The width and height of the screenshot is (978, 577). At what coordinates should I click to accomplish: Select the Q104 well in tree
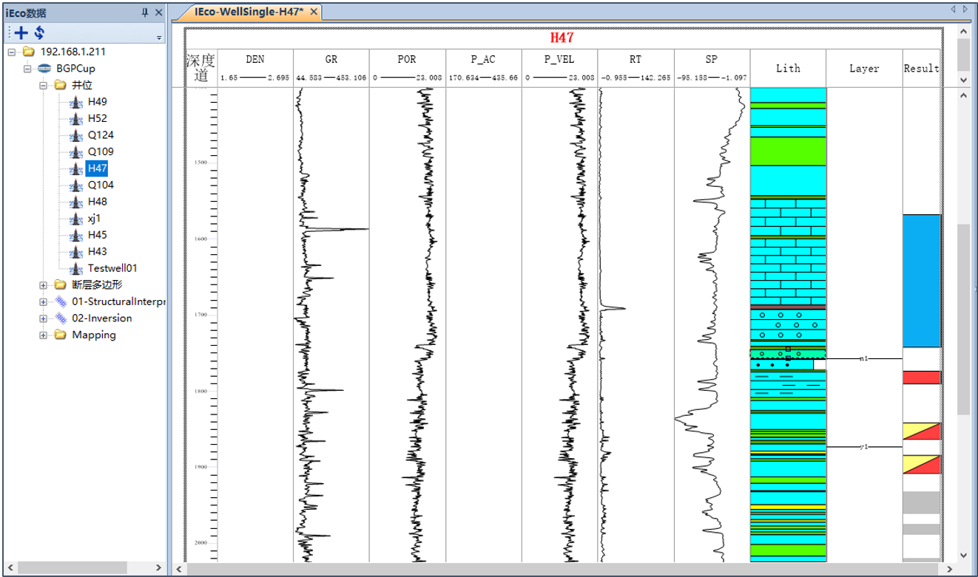(x=101, y=185)
